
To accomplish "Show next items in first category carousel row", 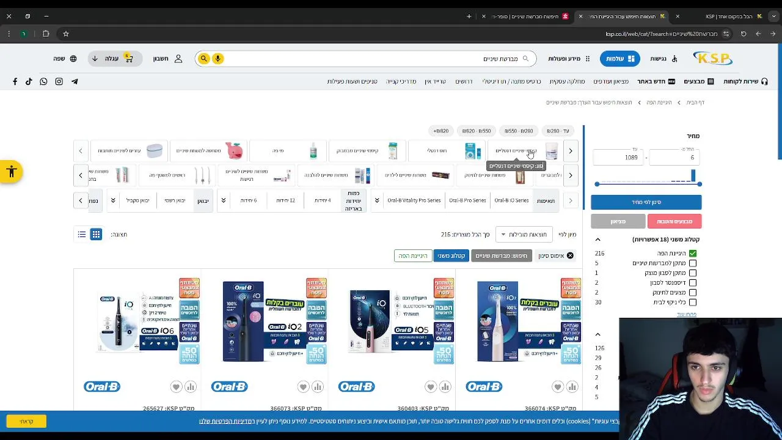I will [x=81, y=150].
